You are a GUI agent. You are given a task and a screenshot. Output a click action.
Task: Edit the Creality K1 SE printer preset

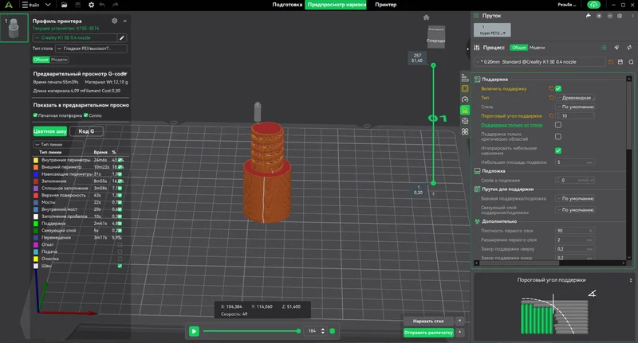(x=122, y=37)
